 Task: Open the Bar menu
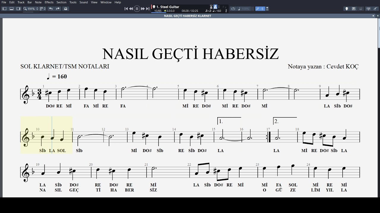(30, 2)
